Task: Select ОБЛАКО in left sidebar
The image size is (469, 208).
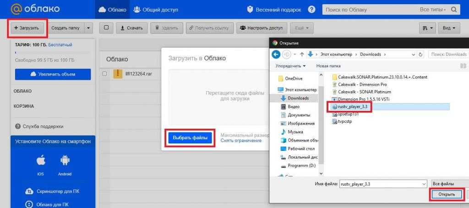Action: click(x=23, y=91)
